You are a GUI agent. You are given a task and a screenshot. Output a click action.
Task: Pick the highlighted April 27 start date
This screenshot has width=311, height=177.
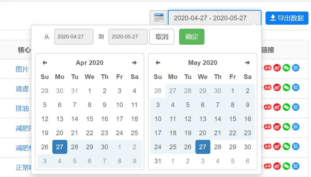point(60,147)
